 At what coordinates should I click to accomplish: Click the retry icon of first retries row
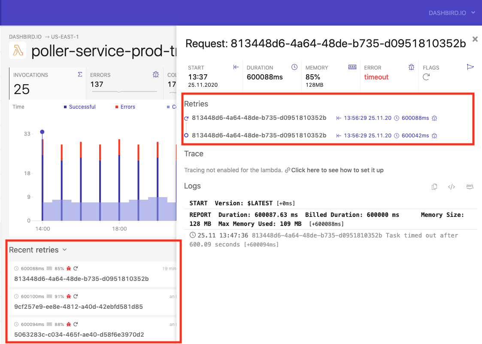pyautogui.click(x=186, y=118)
